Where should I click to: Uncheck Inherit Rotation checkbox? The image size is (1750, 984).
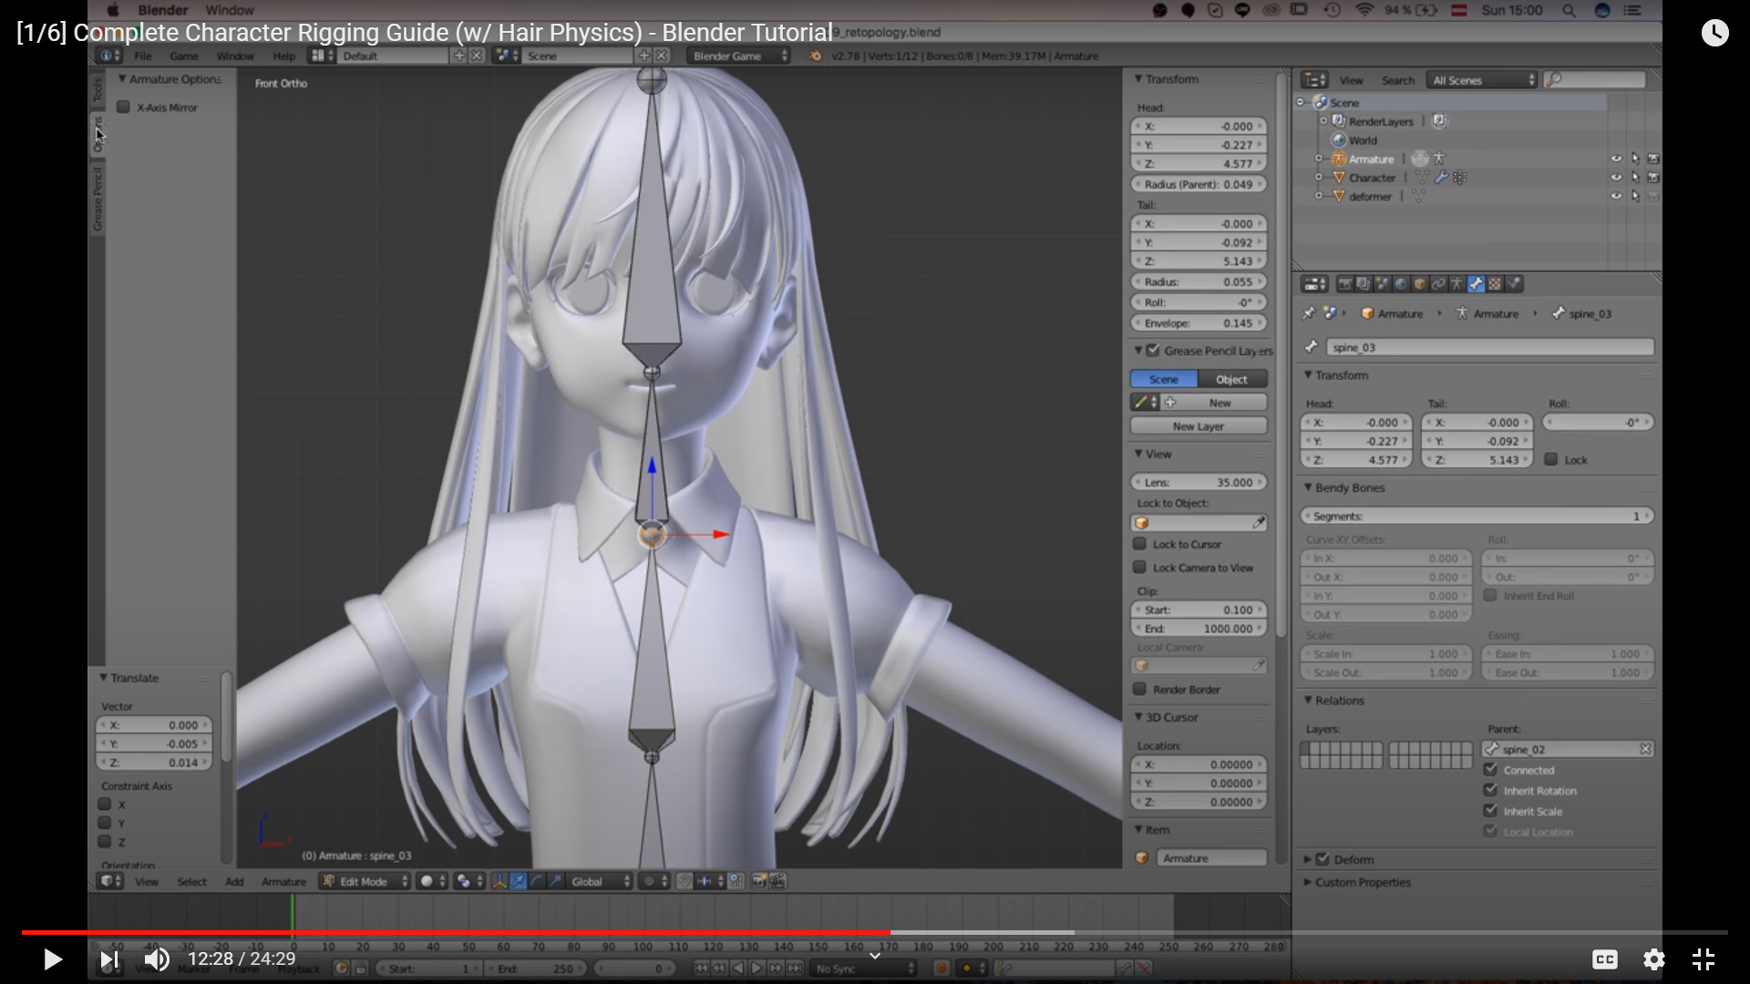(x=1491, y=790)
